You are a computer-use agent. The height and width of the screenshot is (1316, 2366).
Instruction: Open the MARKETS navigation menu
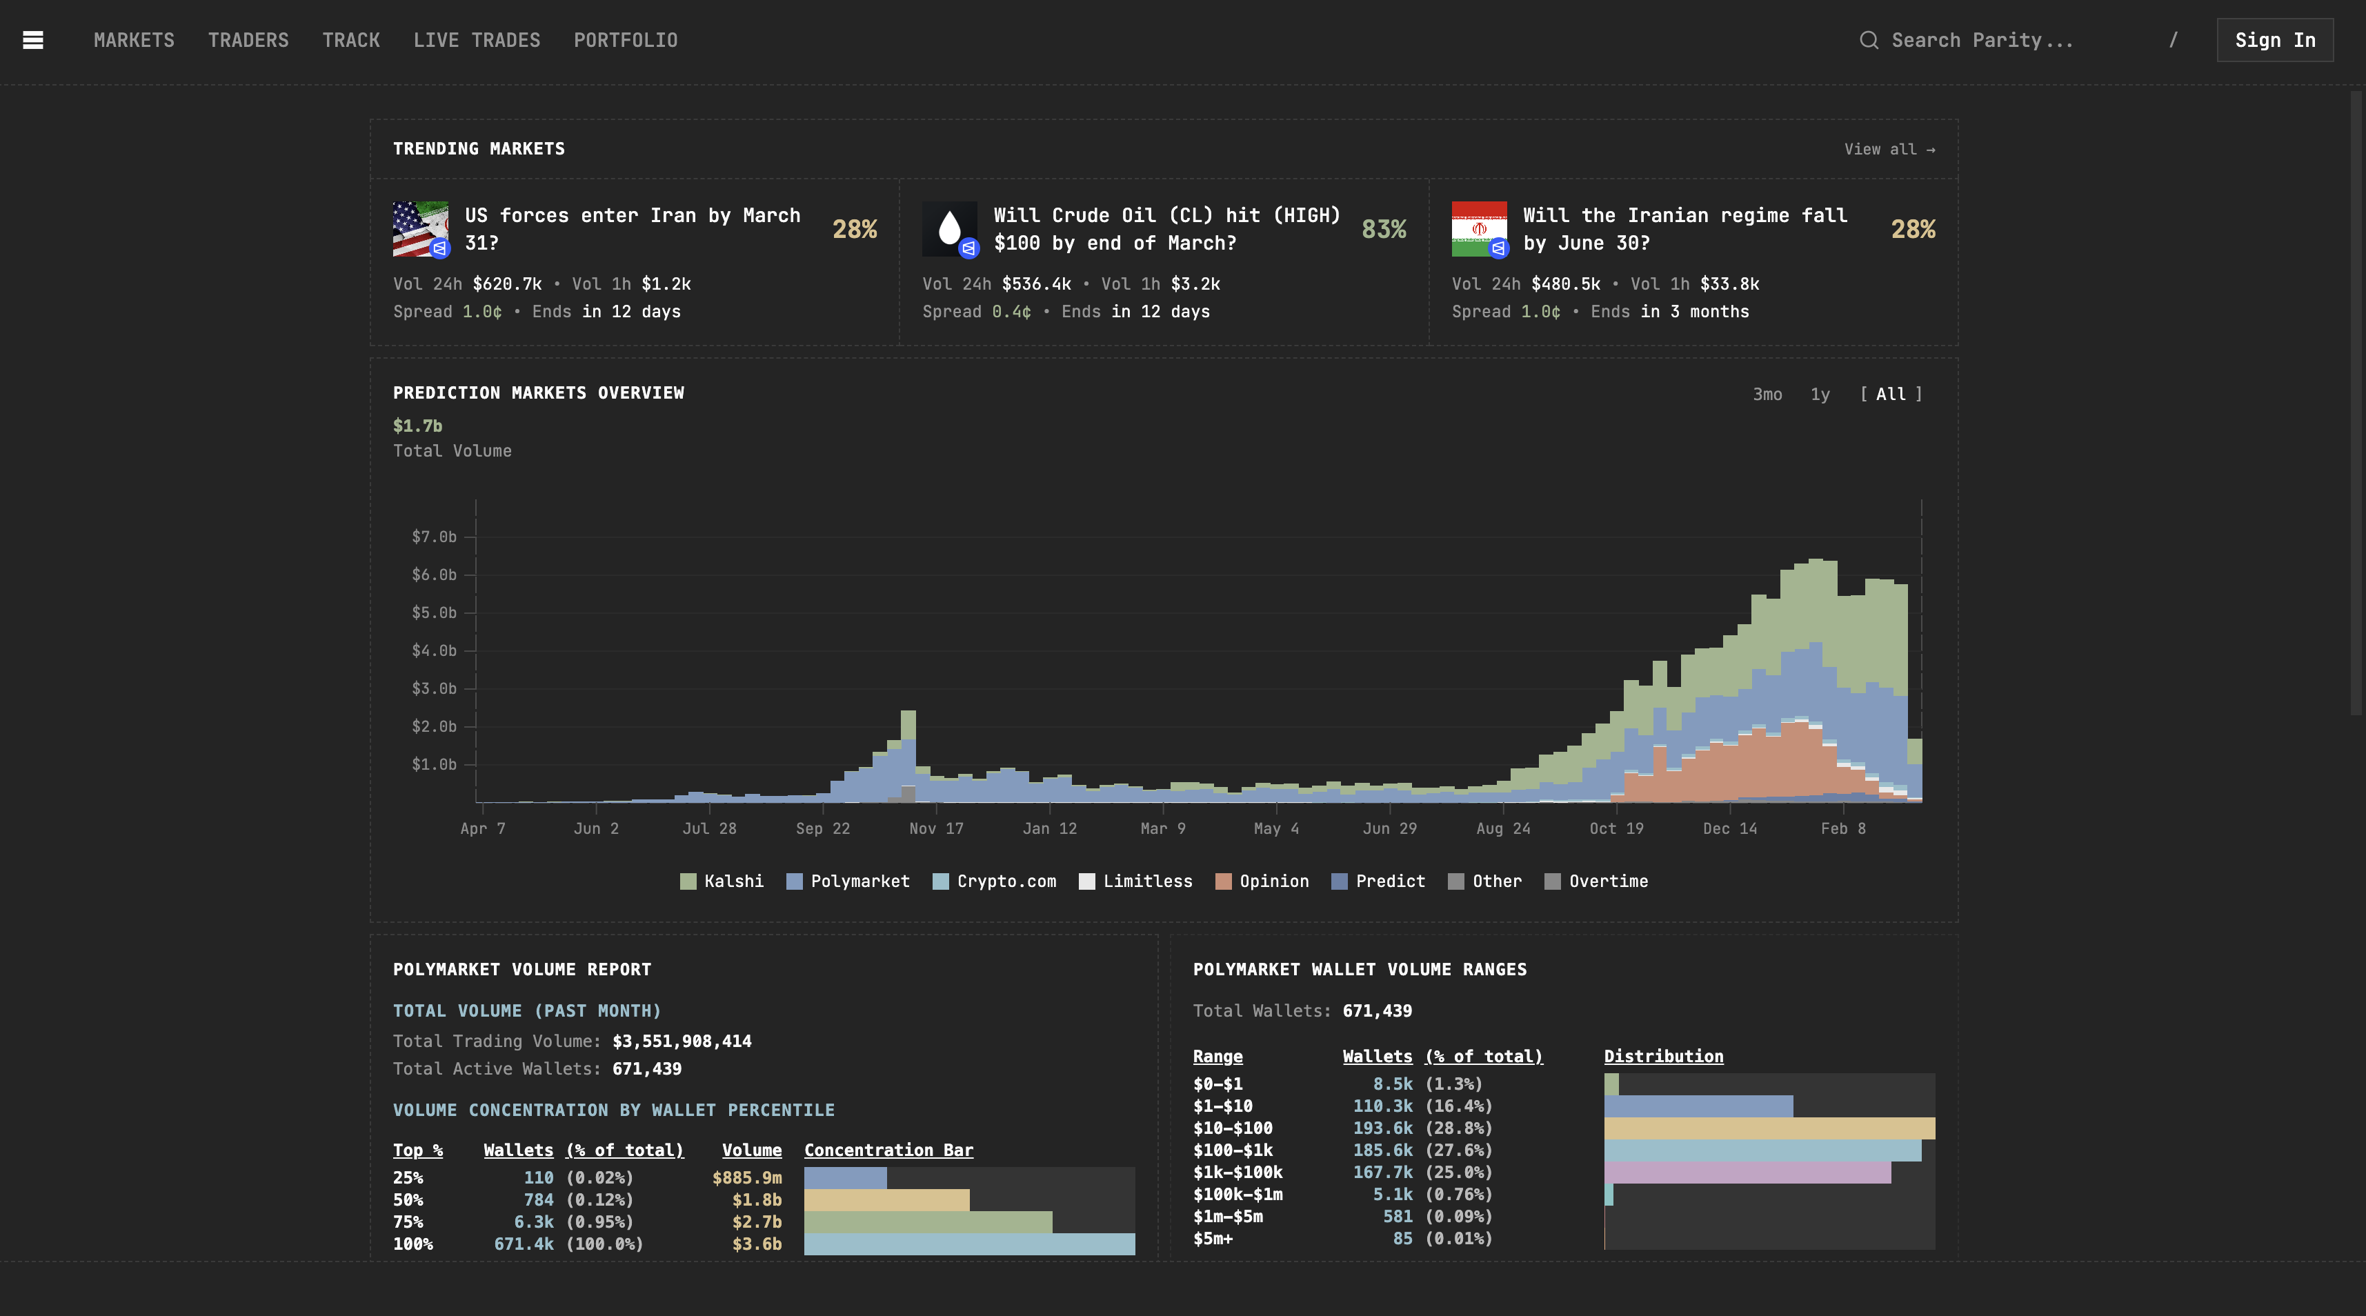tap(134, 39)
